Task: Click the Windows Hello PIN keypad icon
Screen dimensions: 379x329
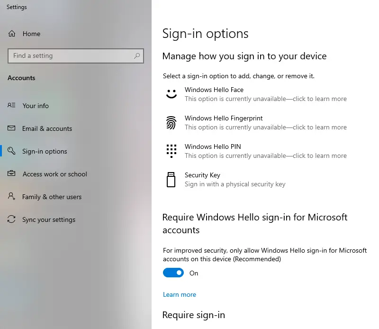Action: (171, 151)
